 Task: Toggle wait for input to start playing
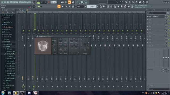pos(62,2)
